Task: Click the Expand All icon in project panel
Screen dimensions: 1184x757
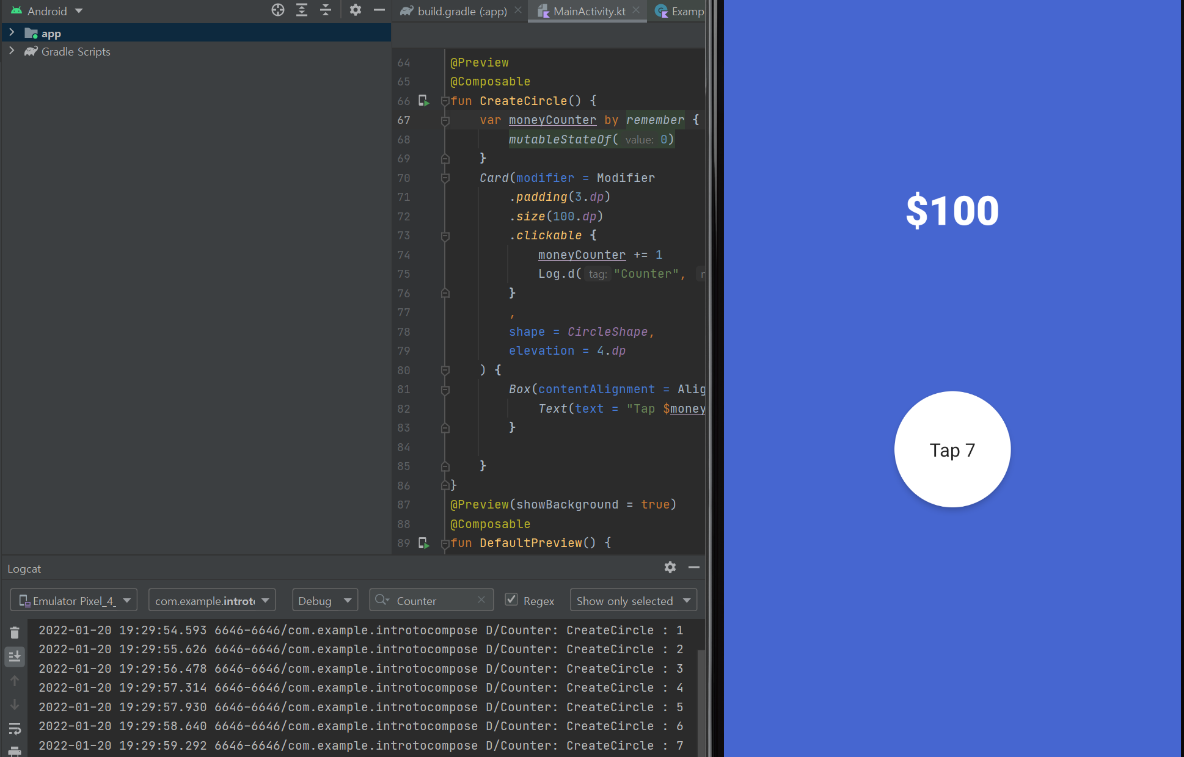Action: [x=302, y=10]
